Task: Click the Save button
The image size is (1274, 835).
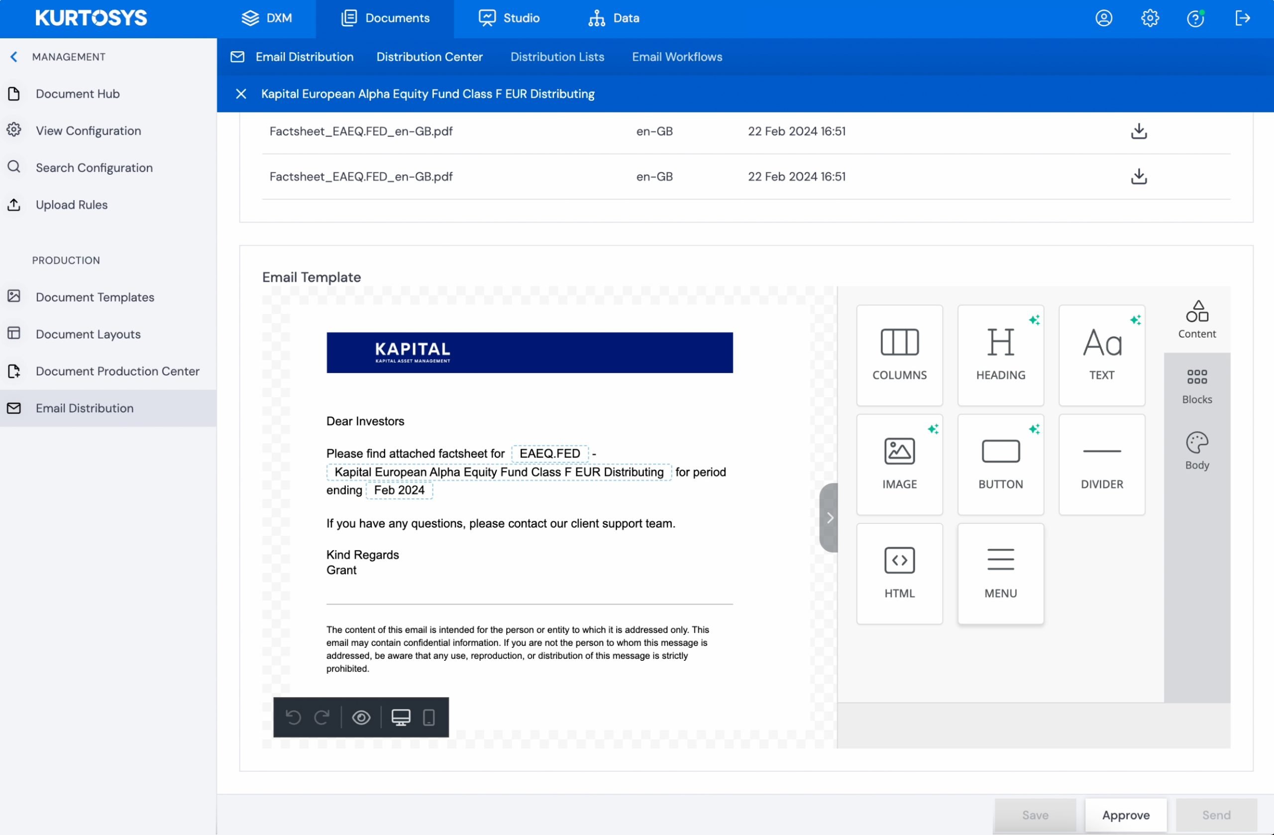Action: pyautogui.click(x=1036, y=815)
